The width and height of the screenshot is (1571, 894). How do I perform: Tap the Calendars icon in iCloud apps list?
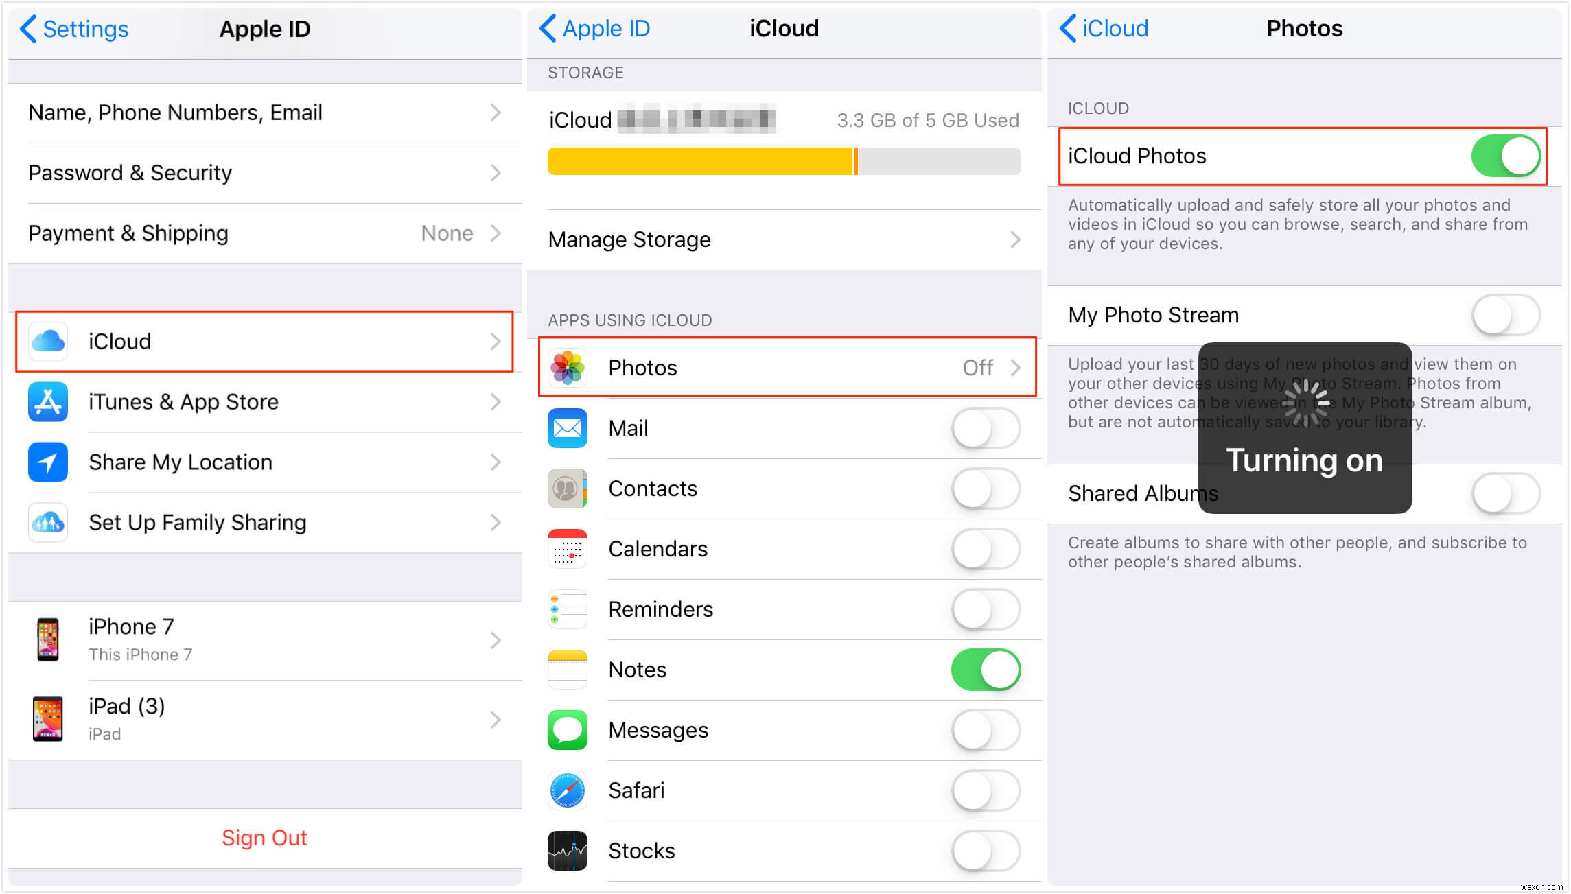point(569,550)
